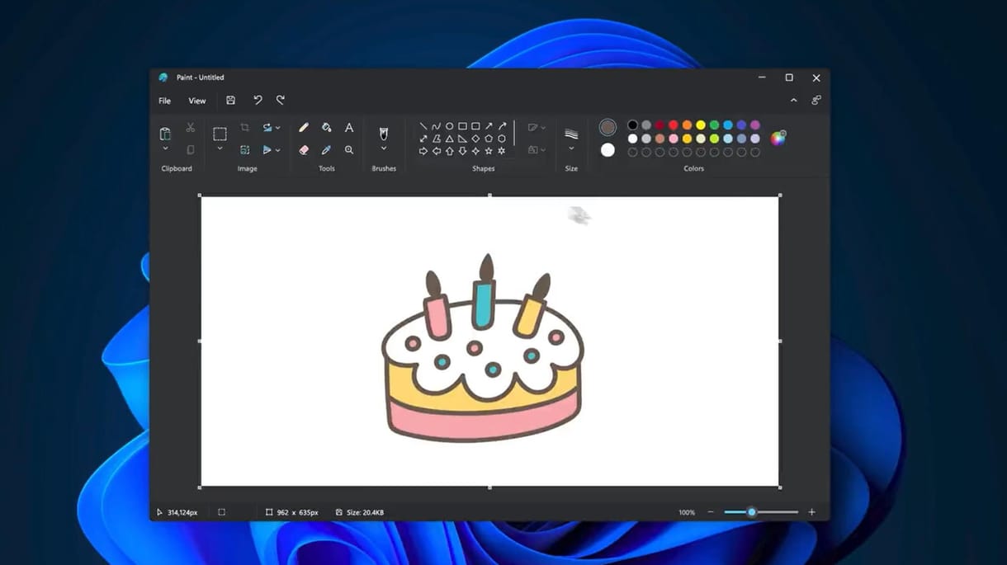The width and height of the screenshot is (1007, 565).
Task: Expand the Brushes dropdown chevron
Action: point(384,148)
